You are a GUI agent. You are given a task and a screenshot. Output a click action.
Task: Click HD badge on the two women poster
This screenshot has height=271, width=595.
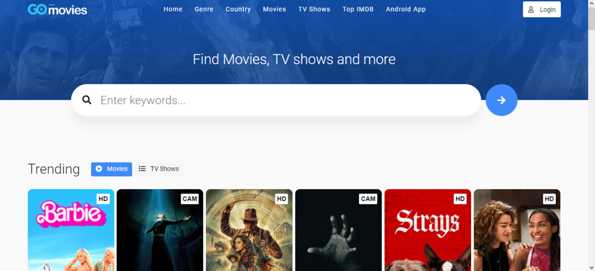(x=549, y=198)
